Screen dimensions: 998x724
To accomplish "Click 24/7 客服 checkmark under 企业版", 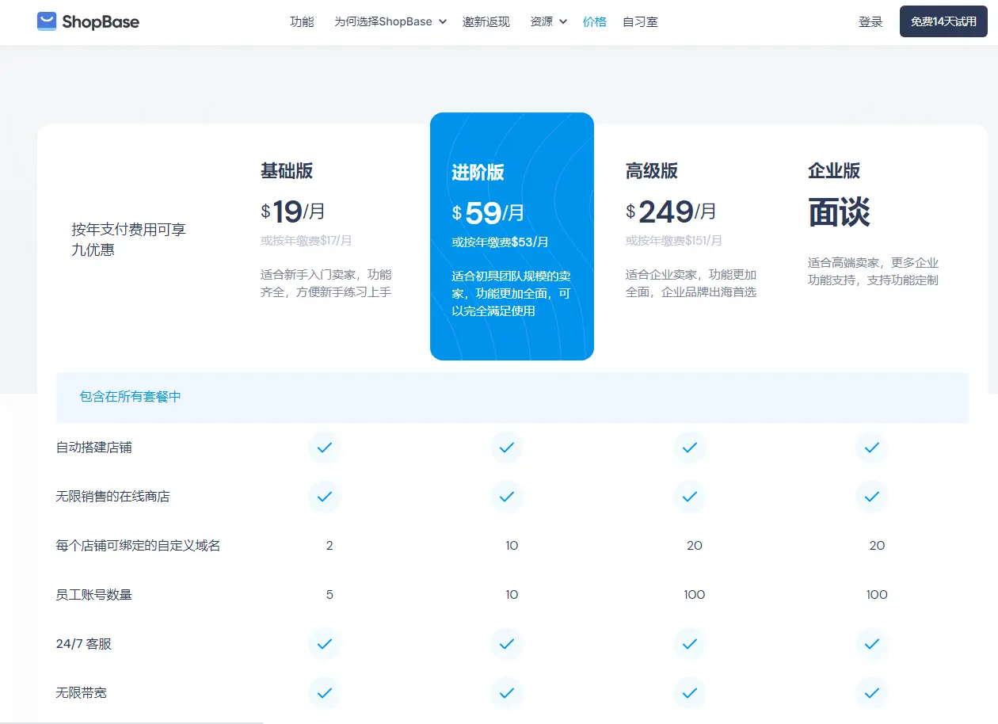I will click(871, 644).
